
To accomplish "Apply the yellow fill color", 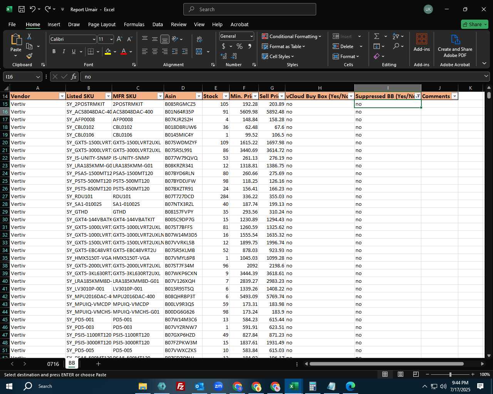I will (108, 52).
